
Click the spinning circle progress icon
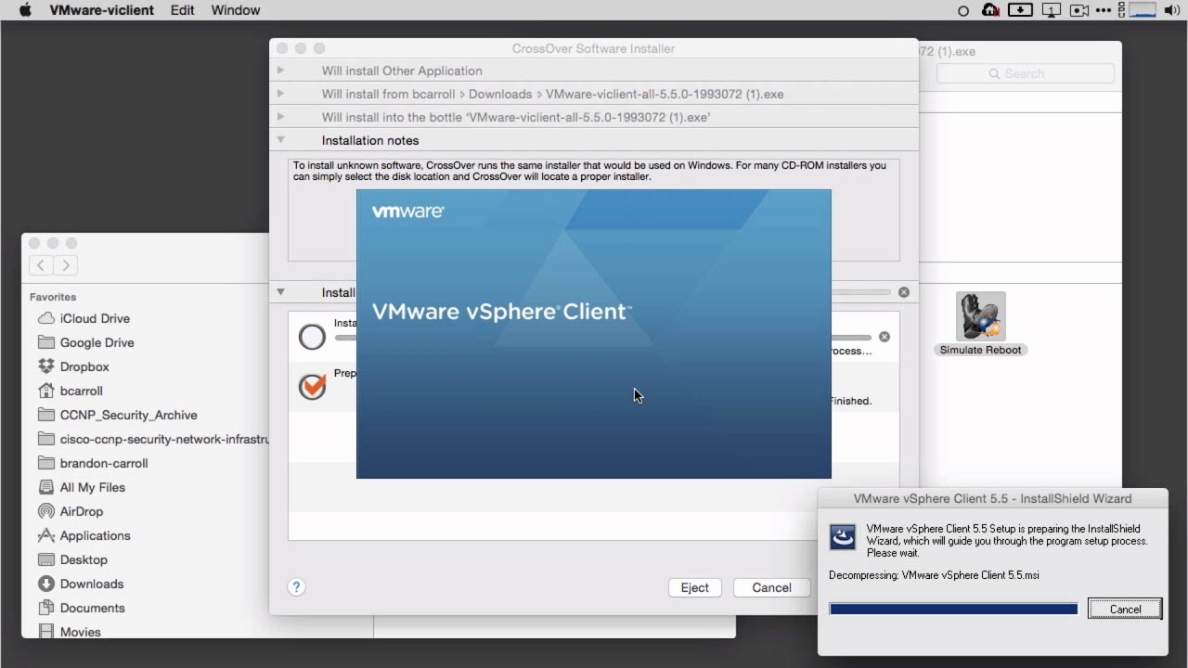pos(313,337)
